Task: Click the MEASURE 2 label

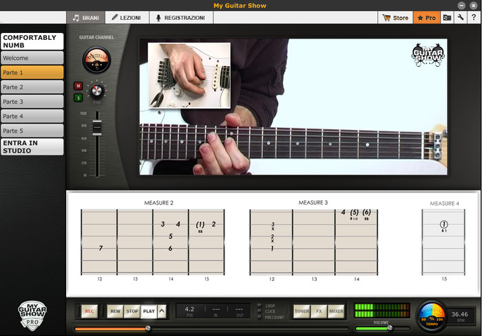Action: click(x=158, y=203)
